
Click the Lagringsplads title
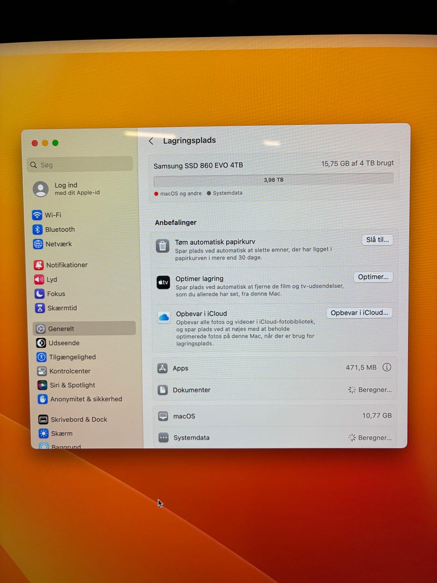pyautogui.click(x=189, y=140)
